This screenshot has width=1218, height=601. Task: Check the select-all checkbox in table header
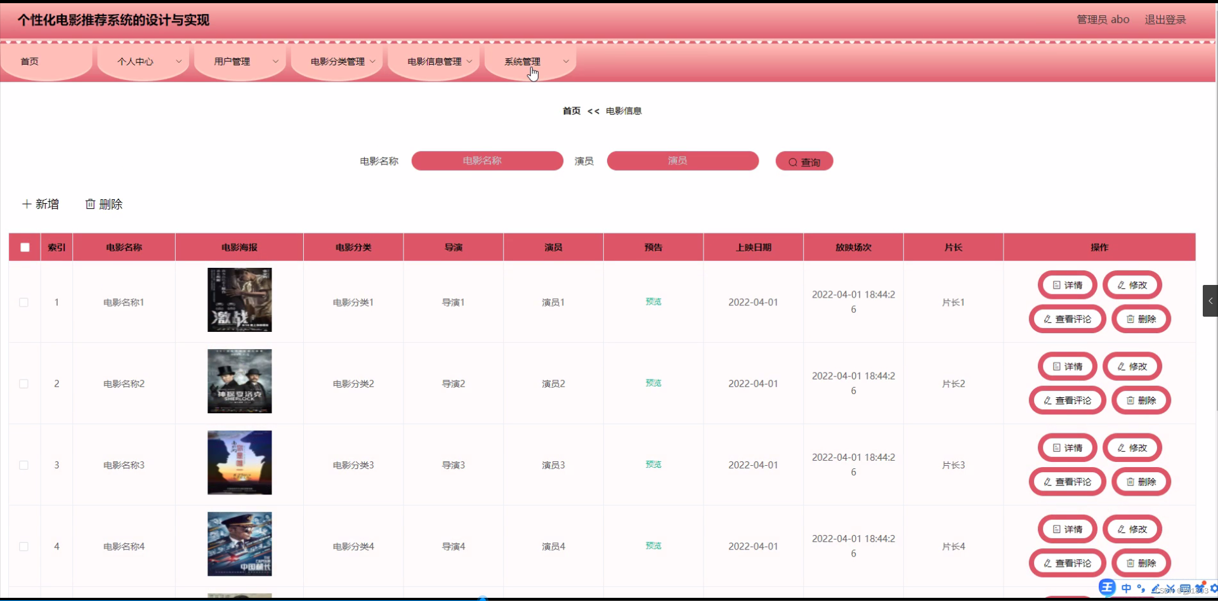point(25,247)
